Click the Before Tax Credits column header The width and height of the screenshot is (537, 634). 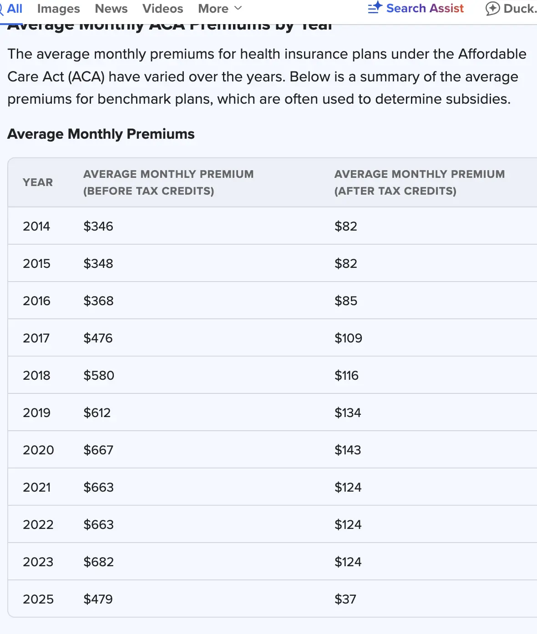point(168,182)
